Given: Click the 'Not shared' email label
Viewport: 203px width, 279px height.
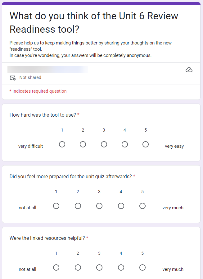Looking at the screenshot, I should pyautogui.click(x=30, y=77).
